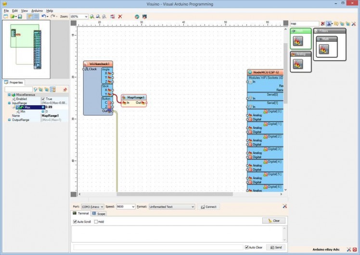Image resolution: width=360 pixels, height=255 pixels.
Task: Click the red X delete icon
Action: [x=120, y=16]
